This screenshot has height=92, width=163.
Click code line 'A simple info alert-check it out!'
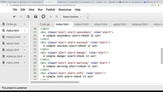click(68, 76)
